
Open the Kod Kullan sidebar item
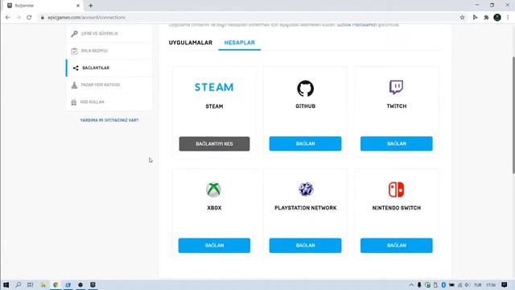(109, 102)
